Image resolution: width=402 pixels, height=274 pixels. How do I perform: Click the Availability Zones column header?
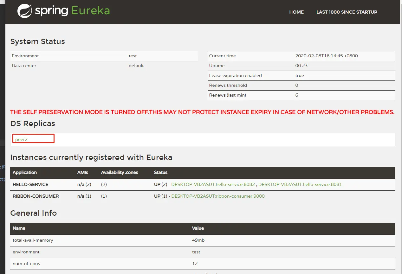point(120,173)
